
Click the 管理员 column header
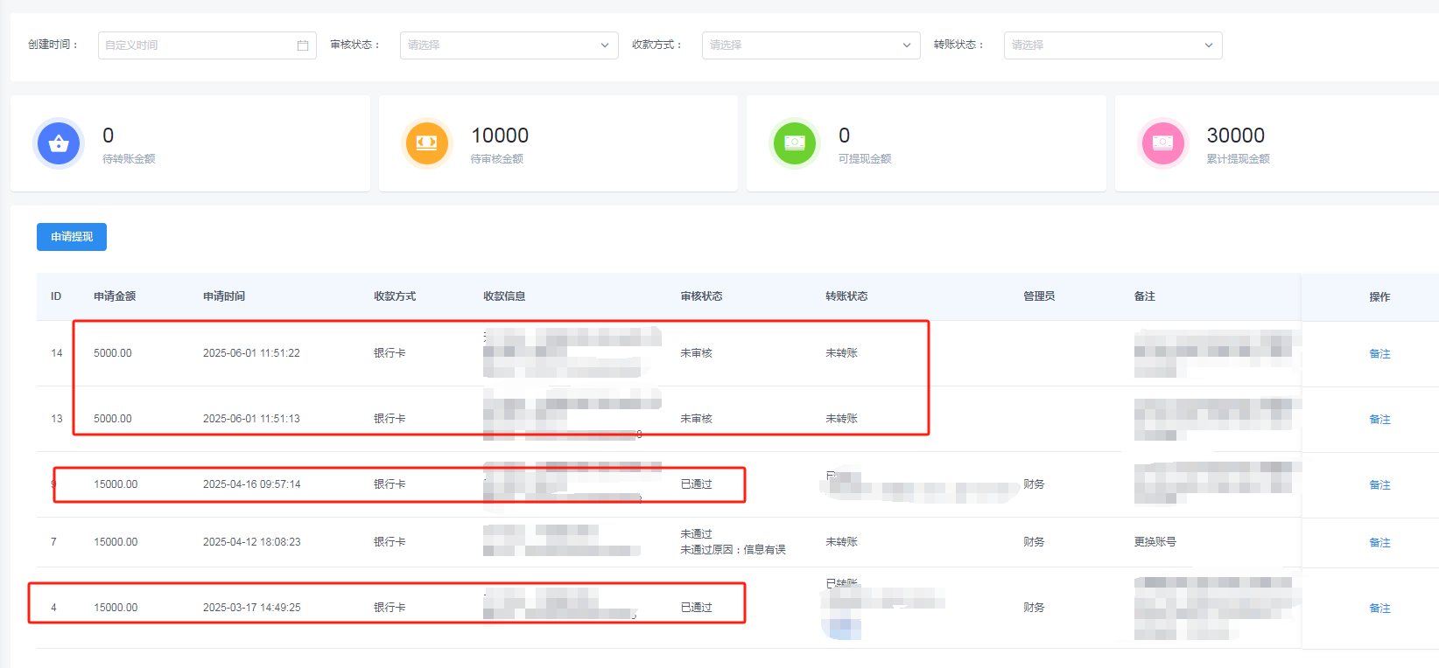click(1039, 296)
